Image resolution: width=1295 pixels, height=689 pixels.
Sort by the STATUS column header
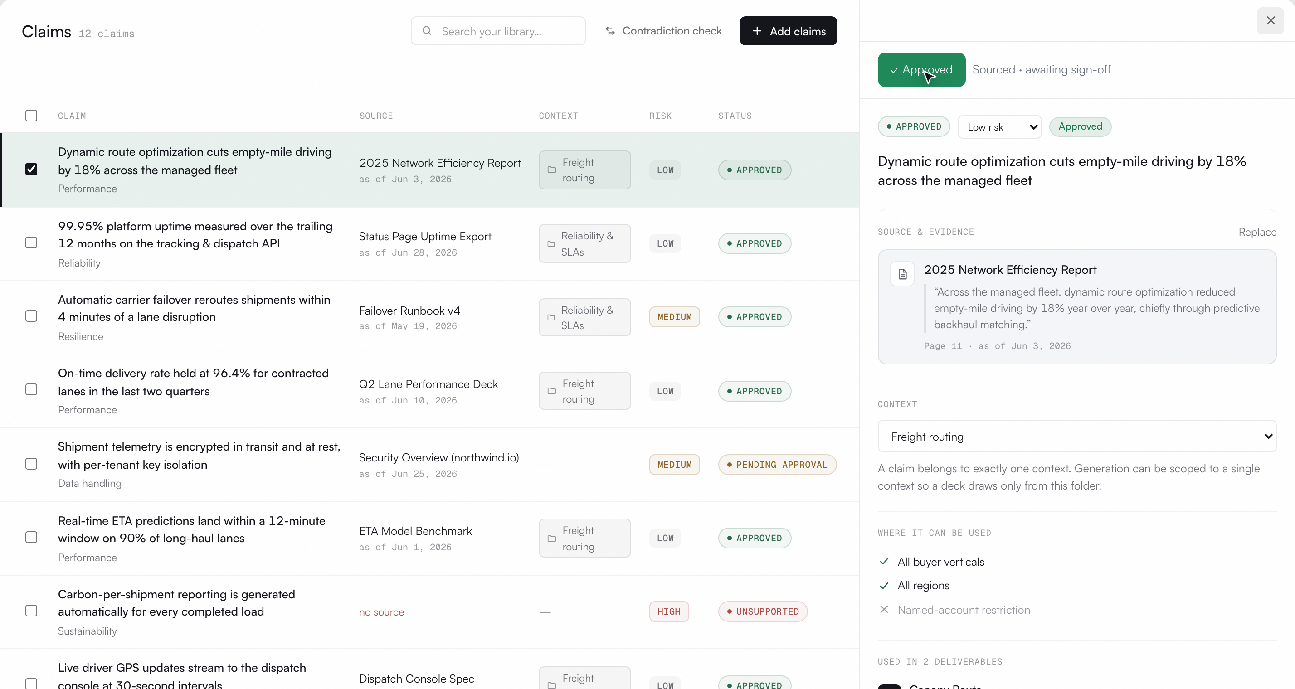click(x=735, y=116)
